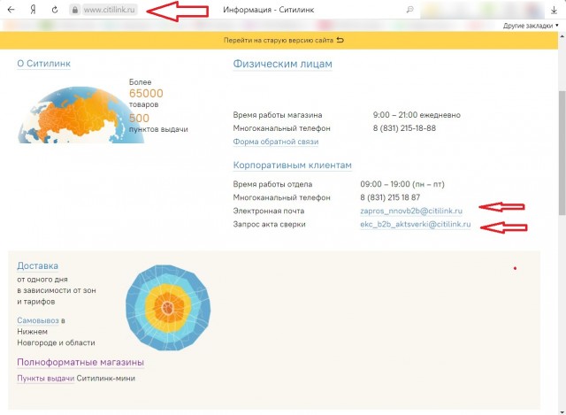
Task: Click the 500 пунктов выдачи figure
Action: 158,124
